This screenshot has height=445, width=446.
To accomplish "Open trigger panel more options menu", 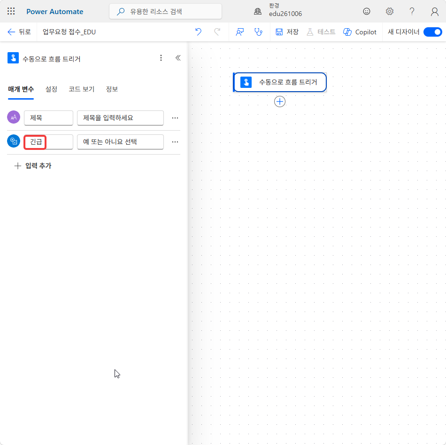I will pos(161,58).
